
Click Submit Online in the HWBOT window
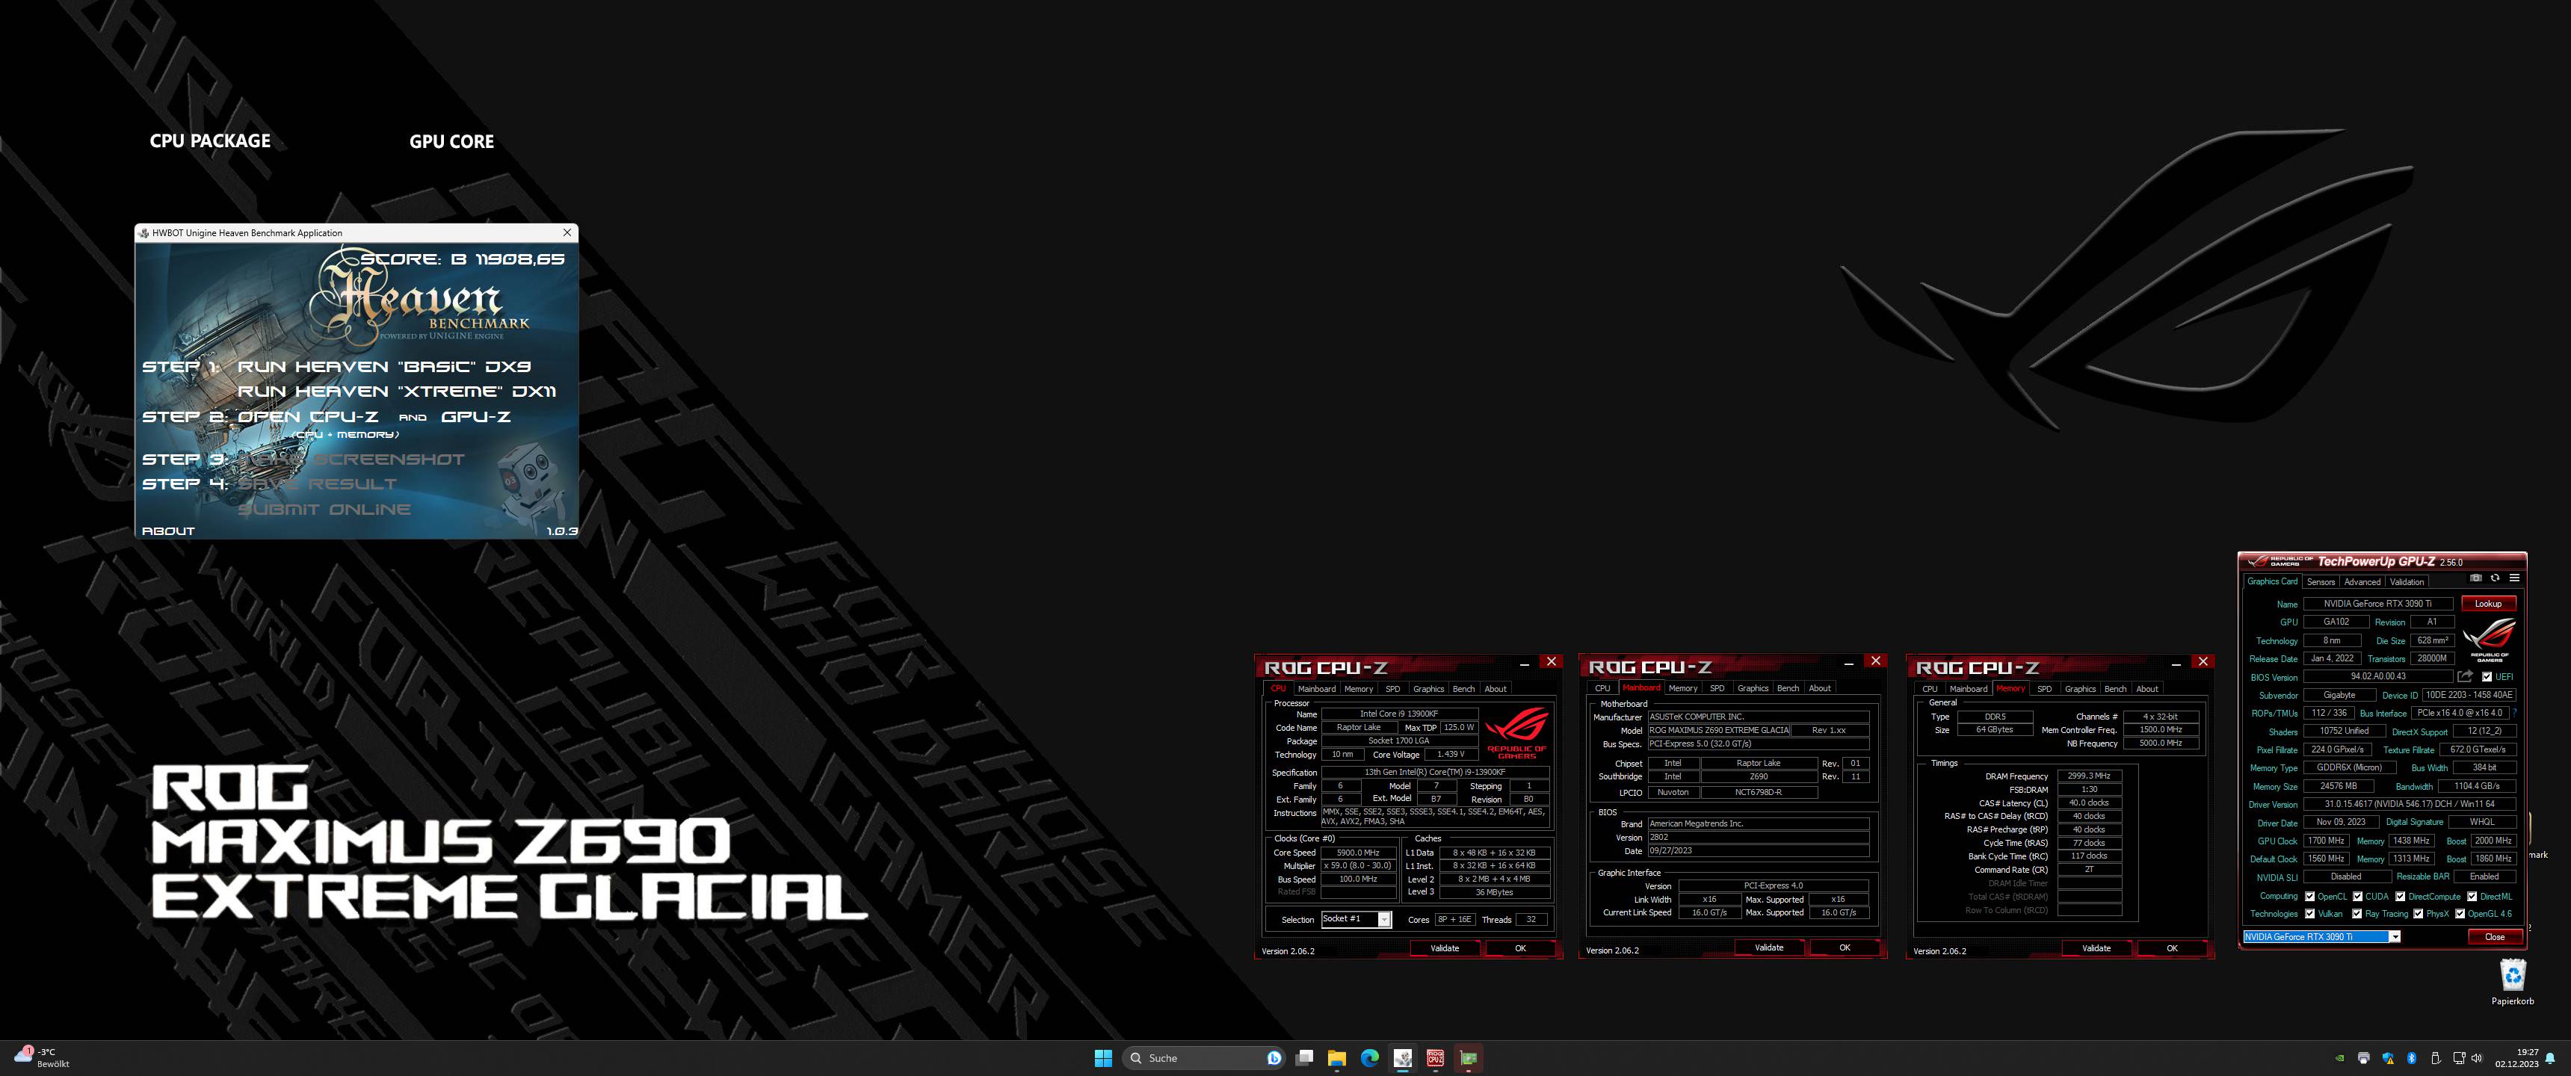click(x=324, y=509)
